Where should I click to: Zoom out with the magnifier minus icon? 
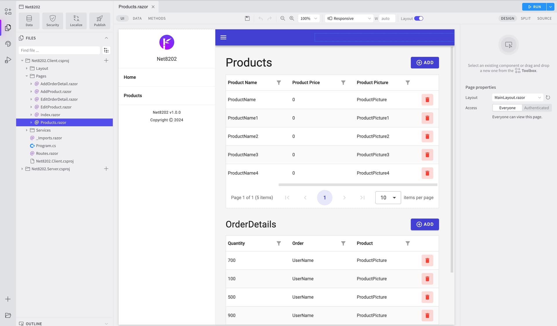click(283, 18)
